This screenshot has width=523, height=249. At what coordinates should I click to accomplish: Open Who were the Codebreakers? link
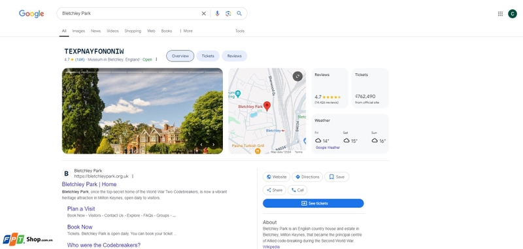click(x=104, y=245)
